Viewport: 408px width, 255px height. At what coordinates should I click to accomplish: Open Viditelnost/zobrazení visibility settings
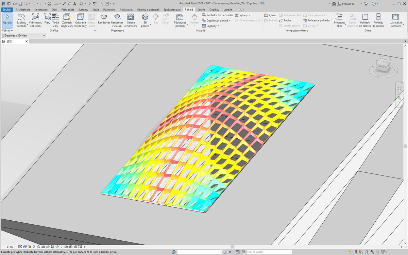tap(36, 20)
